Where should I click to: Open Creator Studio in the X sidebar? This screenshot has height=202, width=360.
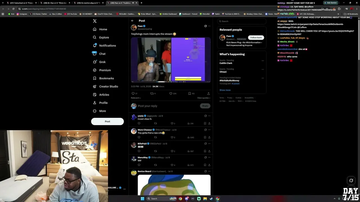pyautogui.click(x=105, y=86)
